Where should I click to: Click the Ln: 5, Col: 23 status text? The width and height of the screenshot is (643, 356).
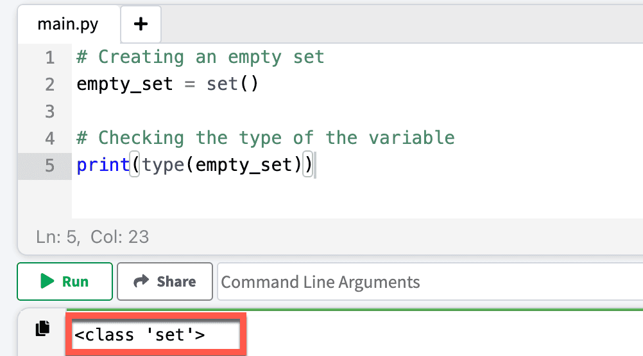[x=92, y=237]
